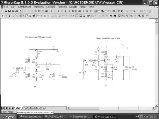The height and width of the screenshot is (119, 159).
Task: Click the Help mode question-arrow icon
Action: (34, 16)
